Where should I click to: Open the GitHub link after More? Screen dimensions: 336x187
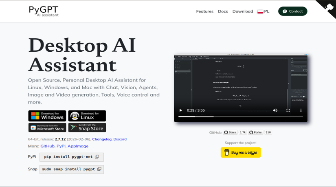click(x=47, y=146)
